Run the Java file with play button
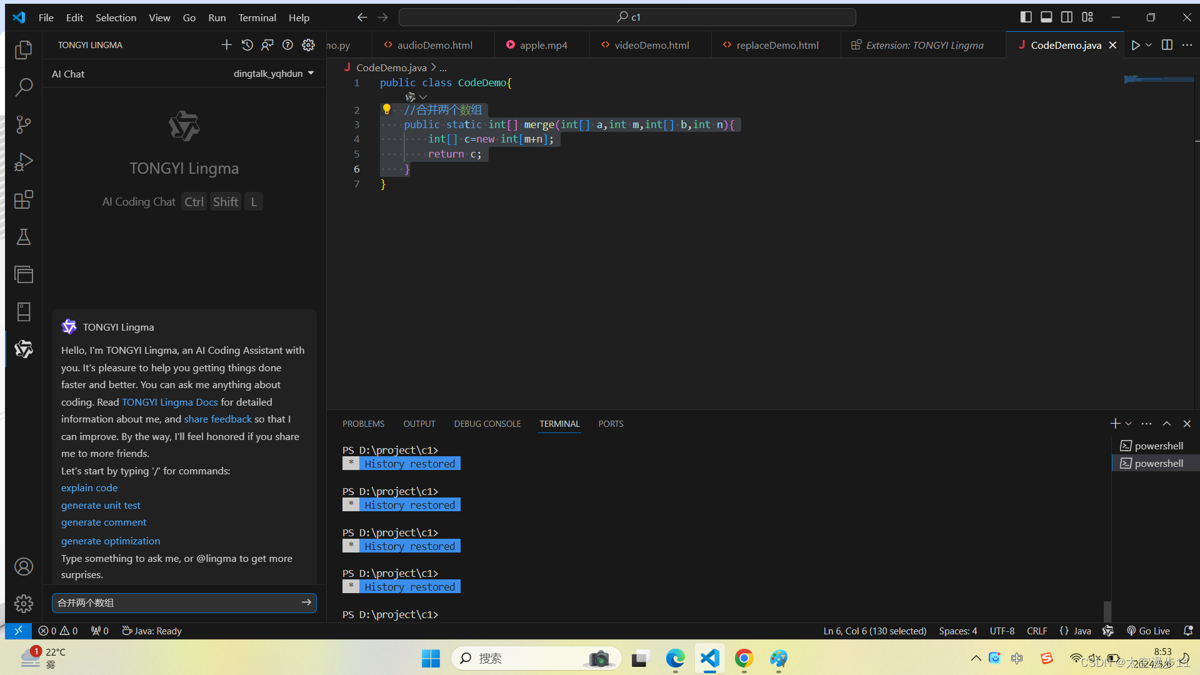 (x=1136, y=45)
